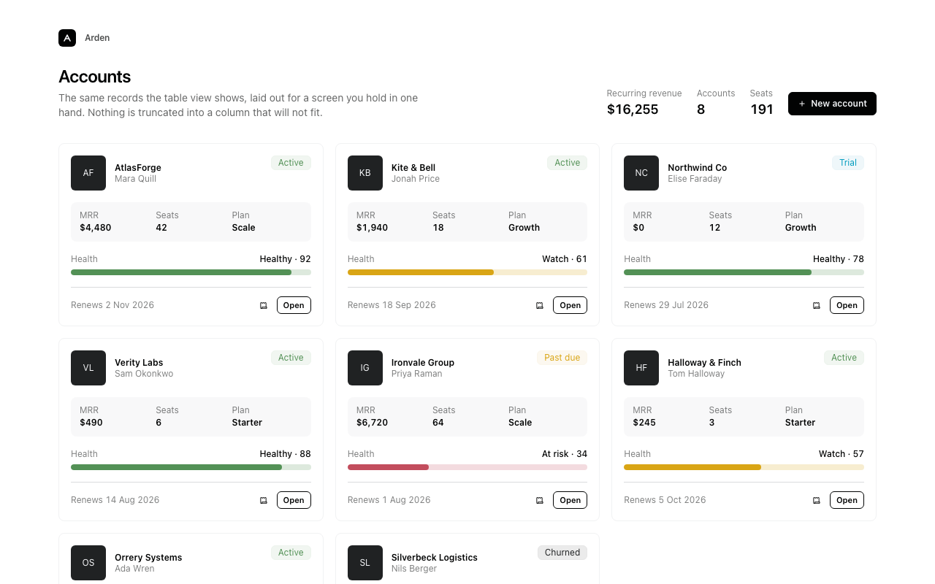Image resolution: width=935 pixels, height=584 pixels.
Task: Click the HF avatar for Halloway & Finch
Action: [641, 368]
